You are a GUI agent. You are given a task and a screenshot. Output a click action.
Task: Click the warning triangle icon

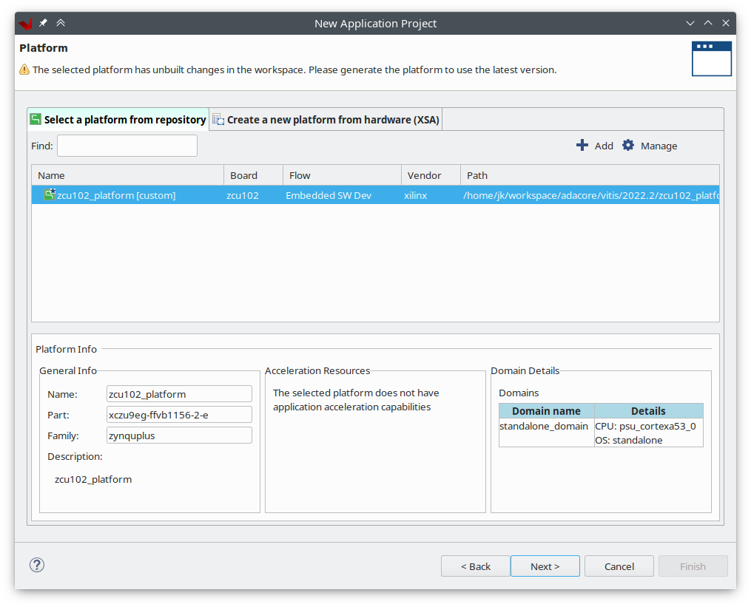[x=24, y=70]
